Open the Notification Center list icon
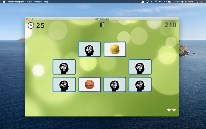 point(201,2)
